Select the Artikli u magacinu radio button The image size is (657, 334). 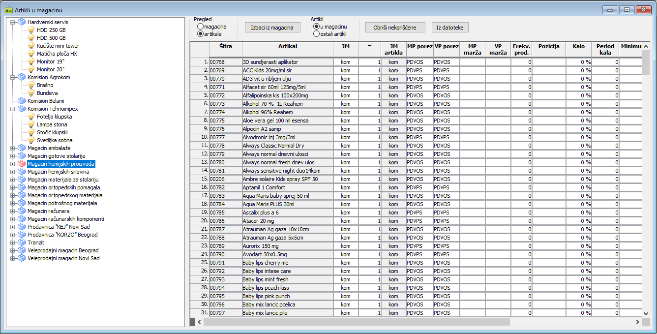316,26
